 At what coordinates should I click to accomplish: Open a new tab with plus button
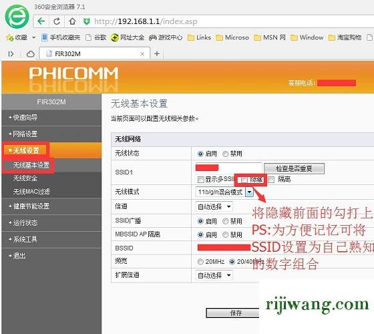[x=157, y=53]
